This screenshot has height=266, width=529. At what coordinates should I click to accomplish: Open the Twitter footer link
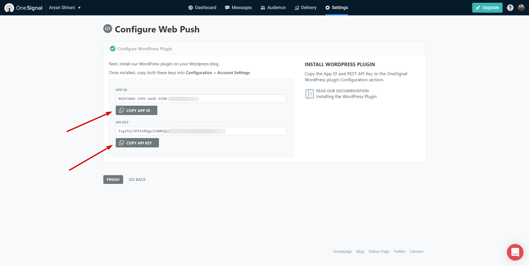400,251
